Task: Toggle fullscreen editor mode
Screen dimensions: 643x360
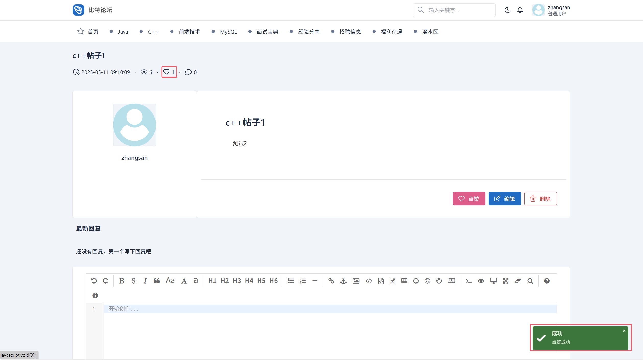Action: [x=506, y=281]
